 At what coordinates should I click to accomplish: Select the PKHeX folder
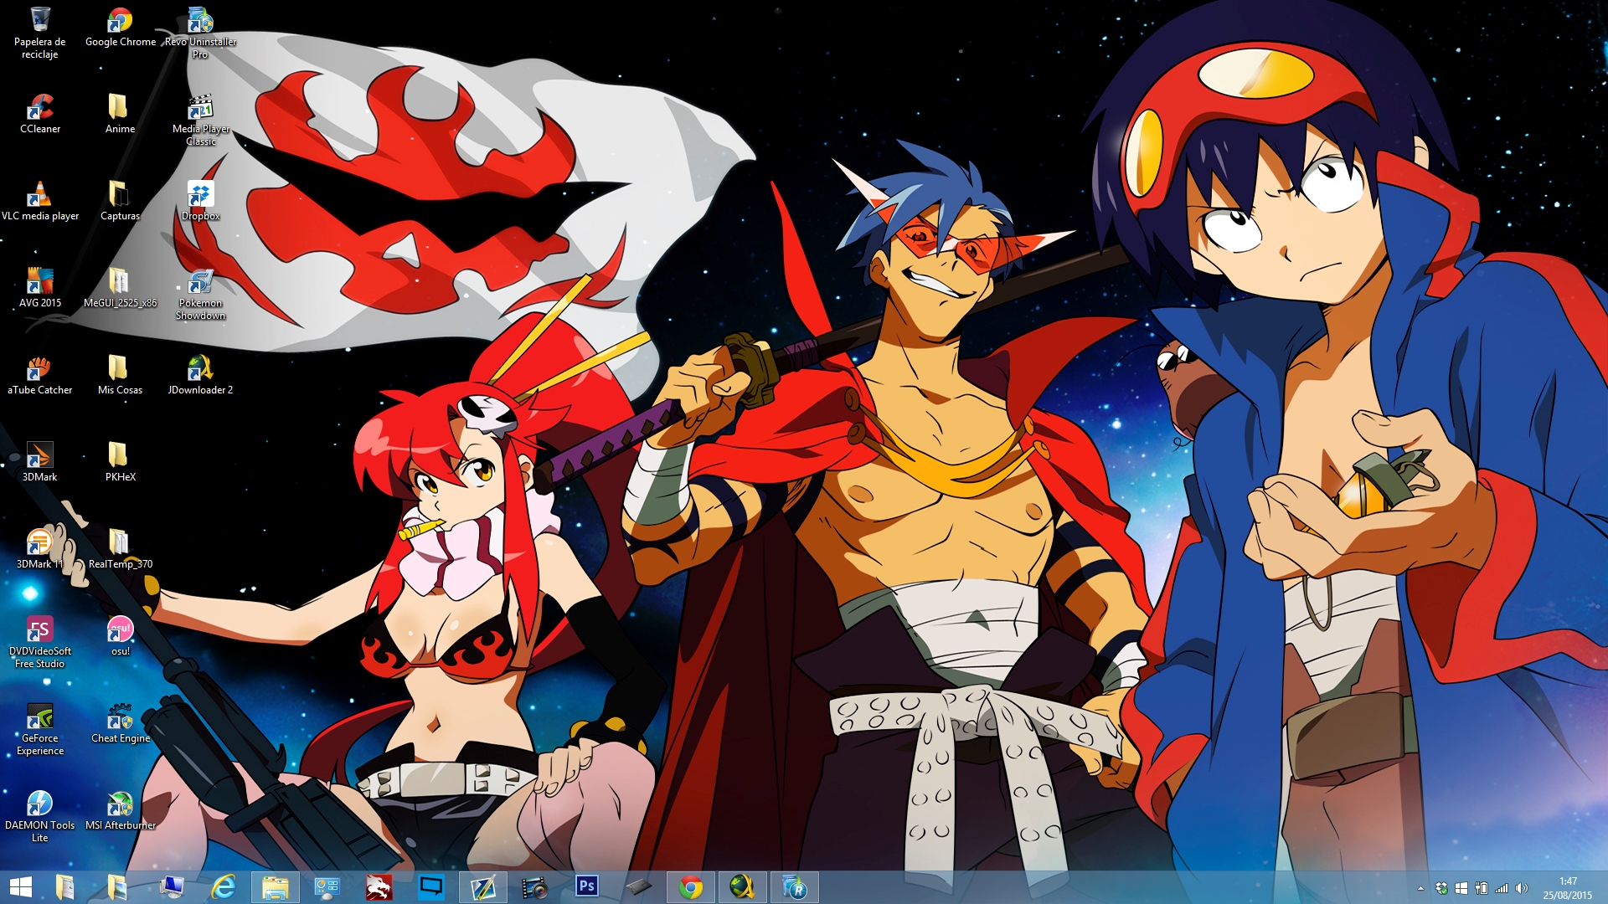click(x=120, y=463)
